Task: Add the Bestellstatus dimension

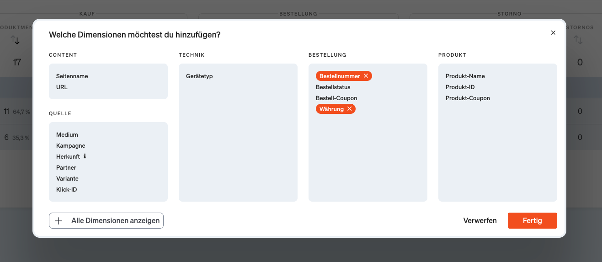Action: point(333,87)
